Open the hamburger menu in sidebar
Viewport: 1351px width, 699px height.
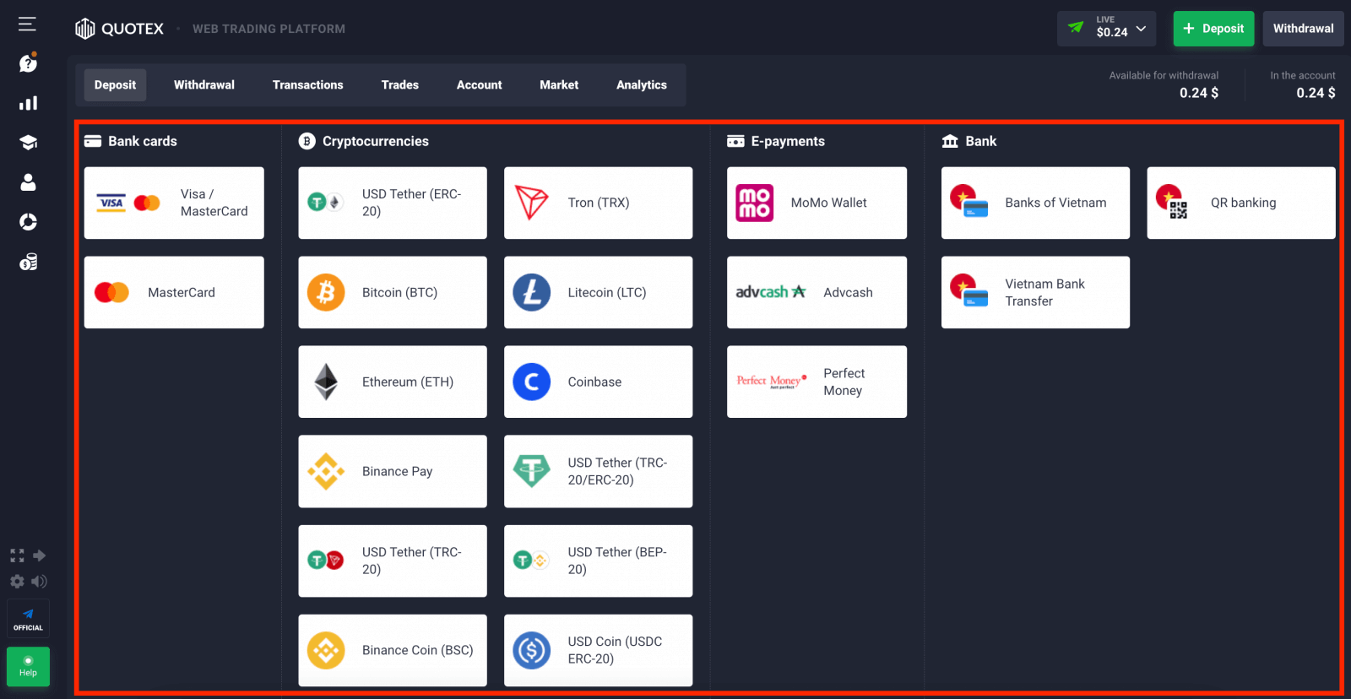coord(27,24)
